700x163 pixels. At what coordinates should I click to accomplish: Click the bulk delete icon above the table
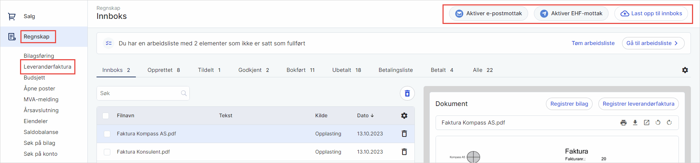point(407,93)
